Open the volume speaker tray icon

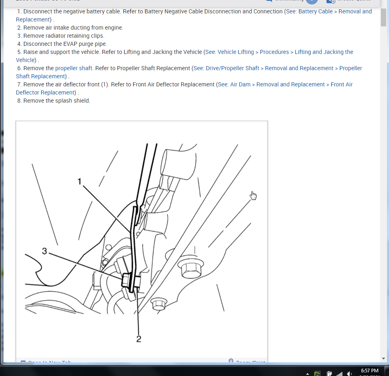click(349, 374)
